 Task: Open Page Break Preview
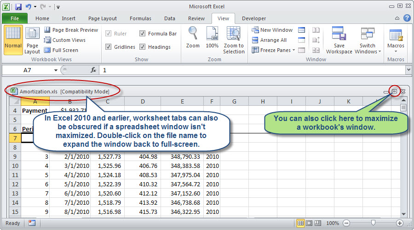[71, 30]
